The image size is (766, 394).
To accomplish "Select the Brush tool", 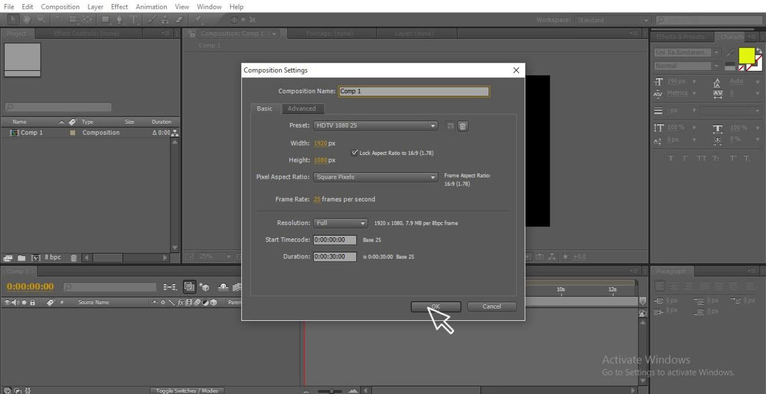I will [152, 19].
